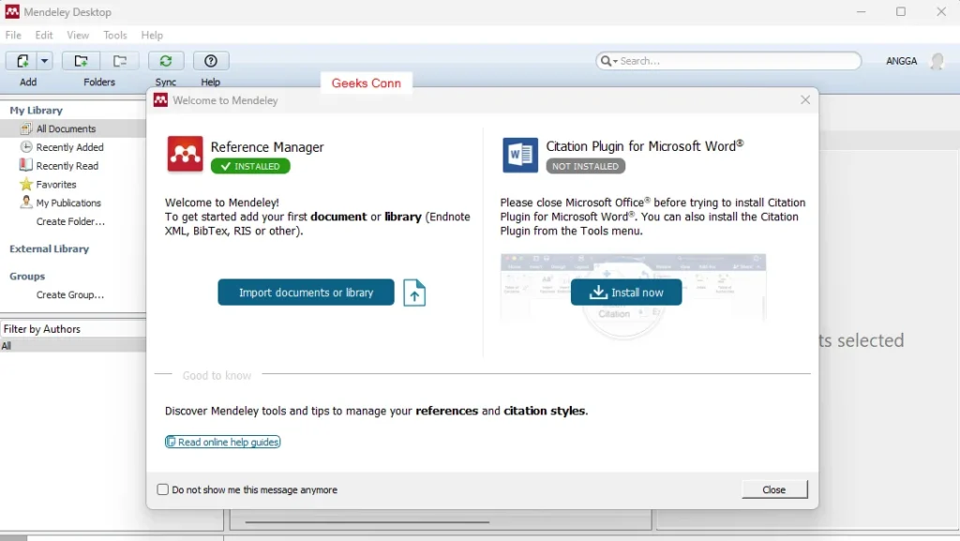Image resolution: width=960 pixels, height=541 pixels.
Task: Open Help via the question mark icon
Action: point(210,60)
